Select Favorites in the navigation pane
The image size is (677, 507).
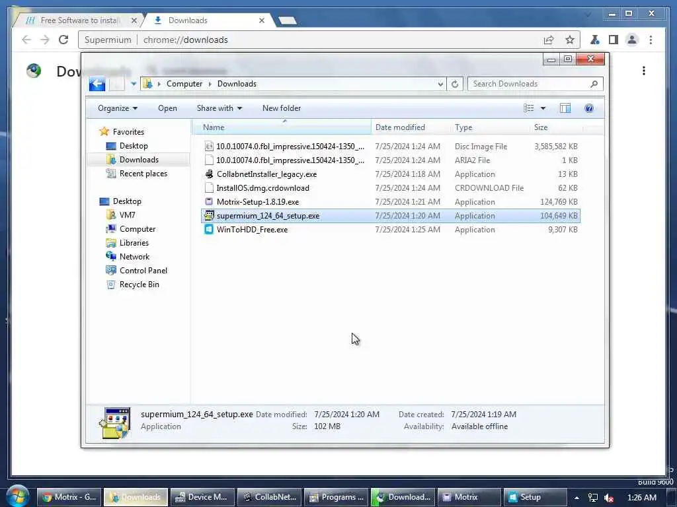point(128,132)
